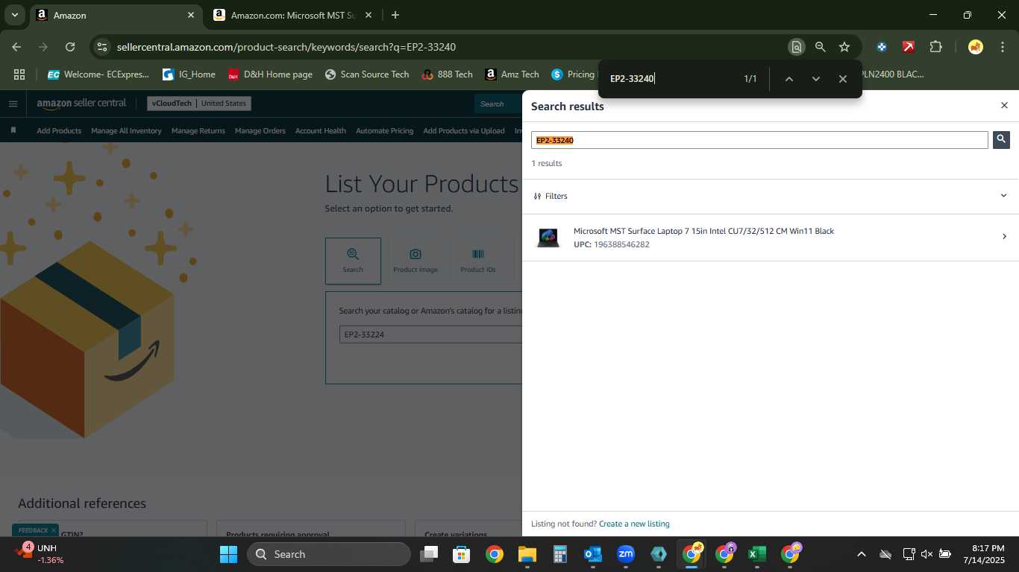Show hidden system tray icons
Image resolution: width=1019 pixels, height=572 pixels.
[861, 554]
